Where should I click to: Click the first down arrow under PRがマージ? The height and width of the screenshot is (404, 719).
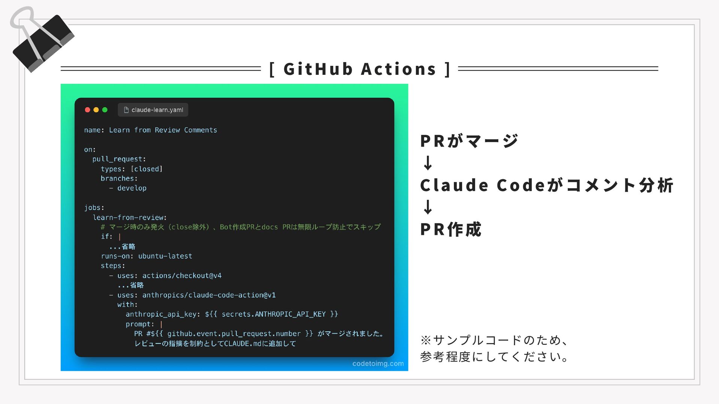[x=428, y=163]
